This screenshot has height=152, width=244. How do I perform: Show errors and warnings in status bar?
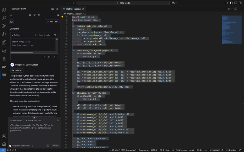(x=12, y=150)
